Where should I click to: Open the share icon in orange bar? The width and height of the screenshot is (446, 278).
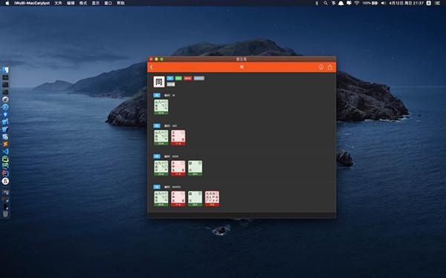pyautogui.click(x=330, y=67)
